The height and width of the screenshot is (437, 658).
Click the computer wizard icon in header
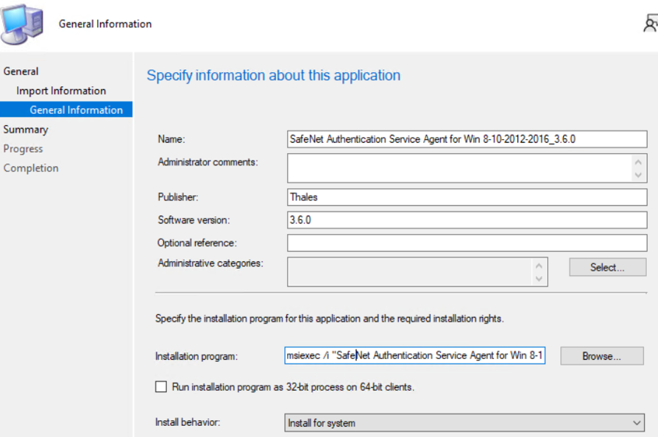tap(22, 24)
